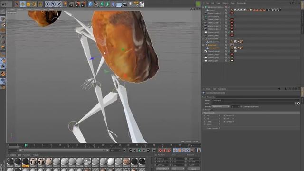Toggle the X axis lock
Image resolution: width=304 pixels, height=171 pixels.
pyautogui.click(x=47, y=4)
